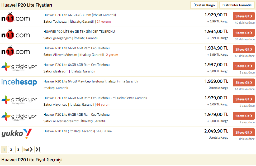Screen dimensions: 256x166
Task: Select page 2 in pagination
Action: click(11, 150)
